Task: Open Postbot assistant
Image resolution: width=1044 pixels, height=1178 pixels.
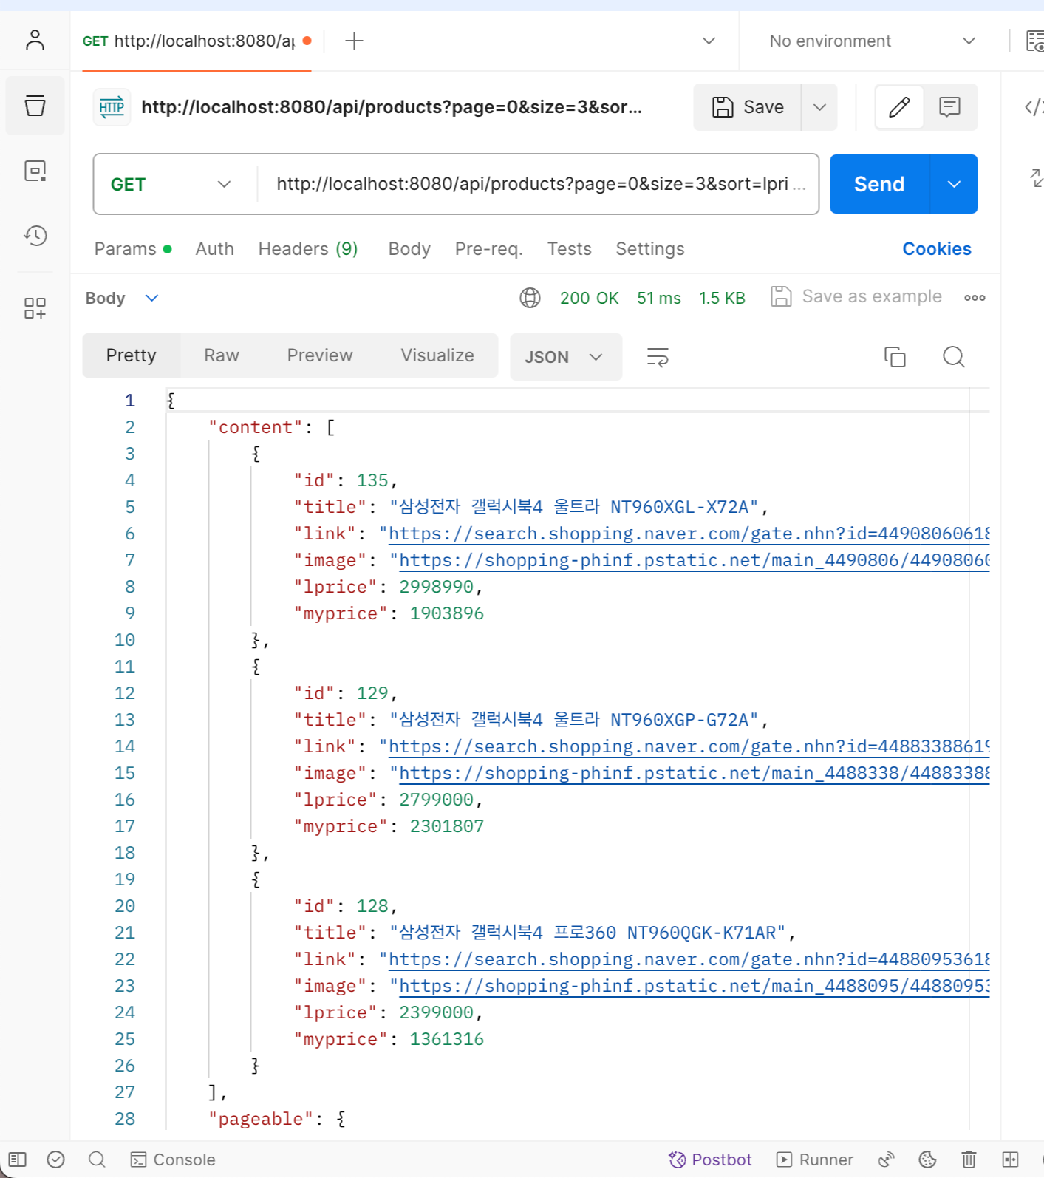Action: tap(710, 1160)
